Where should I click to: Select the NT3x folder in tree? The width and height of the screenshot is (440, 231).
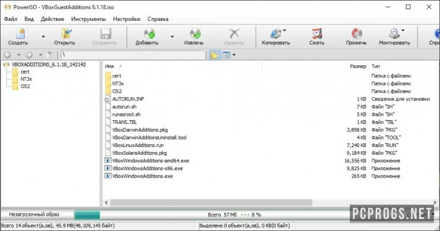coord(26,79)
